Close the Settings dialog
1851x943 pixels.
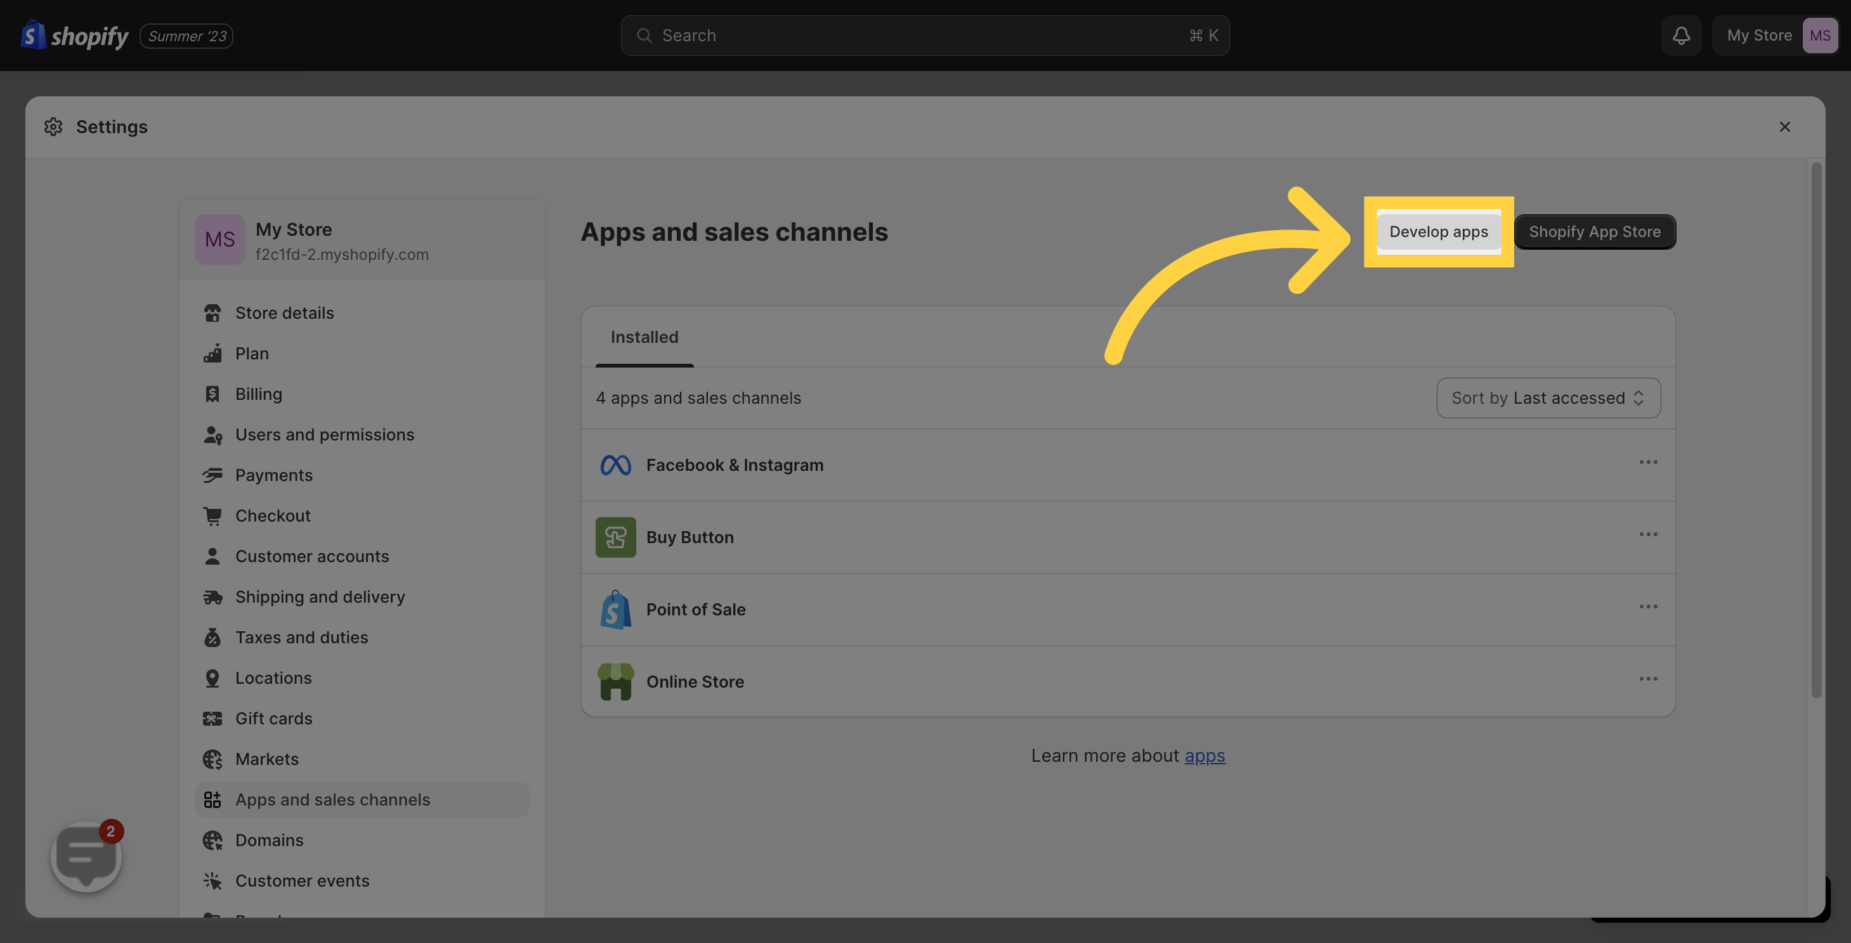pos(1784,126)
